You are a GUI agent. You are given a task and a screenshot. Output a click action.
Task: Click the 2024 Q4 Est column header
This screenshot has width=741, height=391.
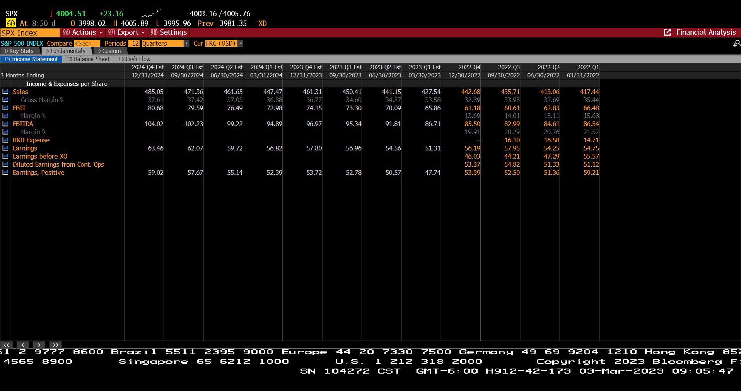pyautogui.click(x=148, y=67)
